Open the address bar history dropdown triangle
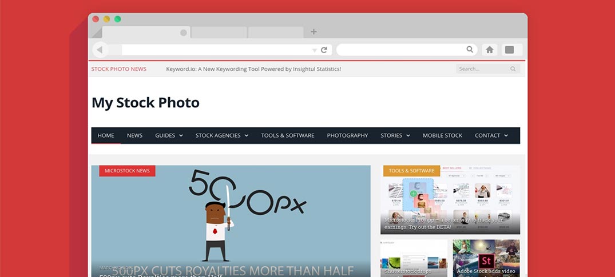Screen dimensions: 615x277 [x=314, y=50]
